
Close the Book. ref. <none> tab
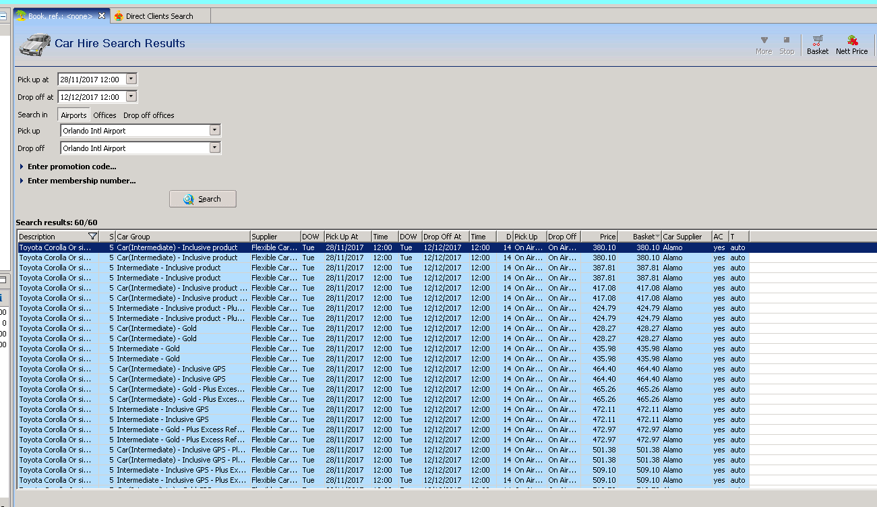click(102, 16)
